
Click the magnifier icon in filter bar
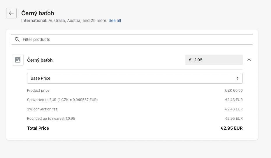17,39
